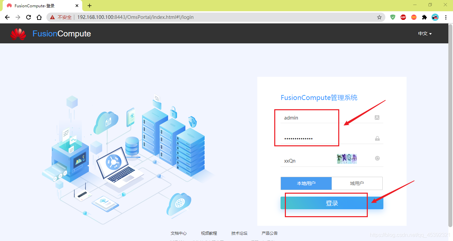Click the FusionCompute header title

click(62, 34)
